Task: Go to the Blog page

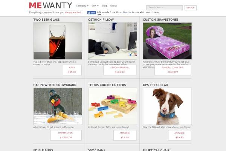Action: click(x=104, y=6)
